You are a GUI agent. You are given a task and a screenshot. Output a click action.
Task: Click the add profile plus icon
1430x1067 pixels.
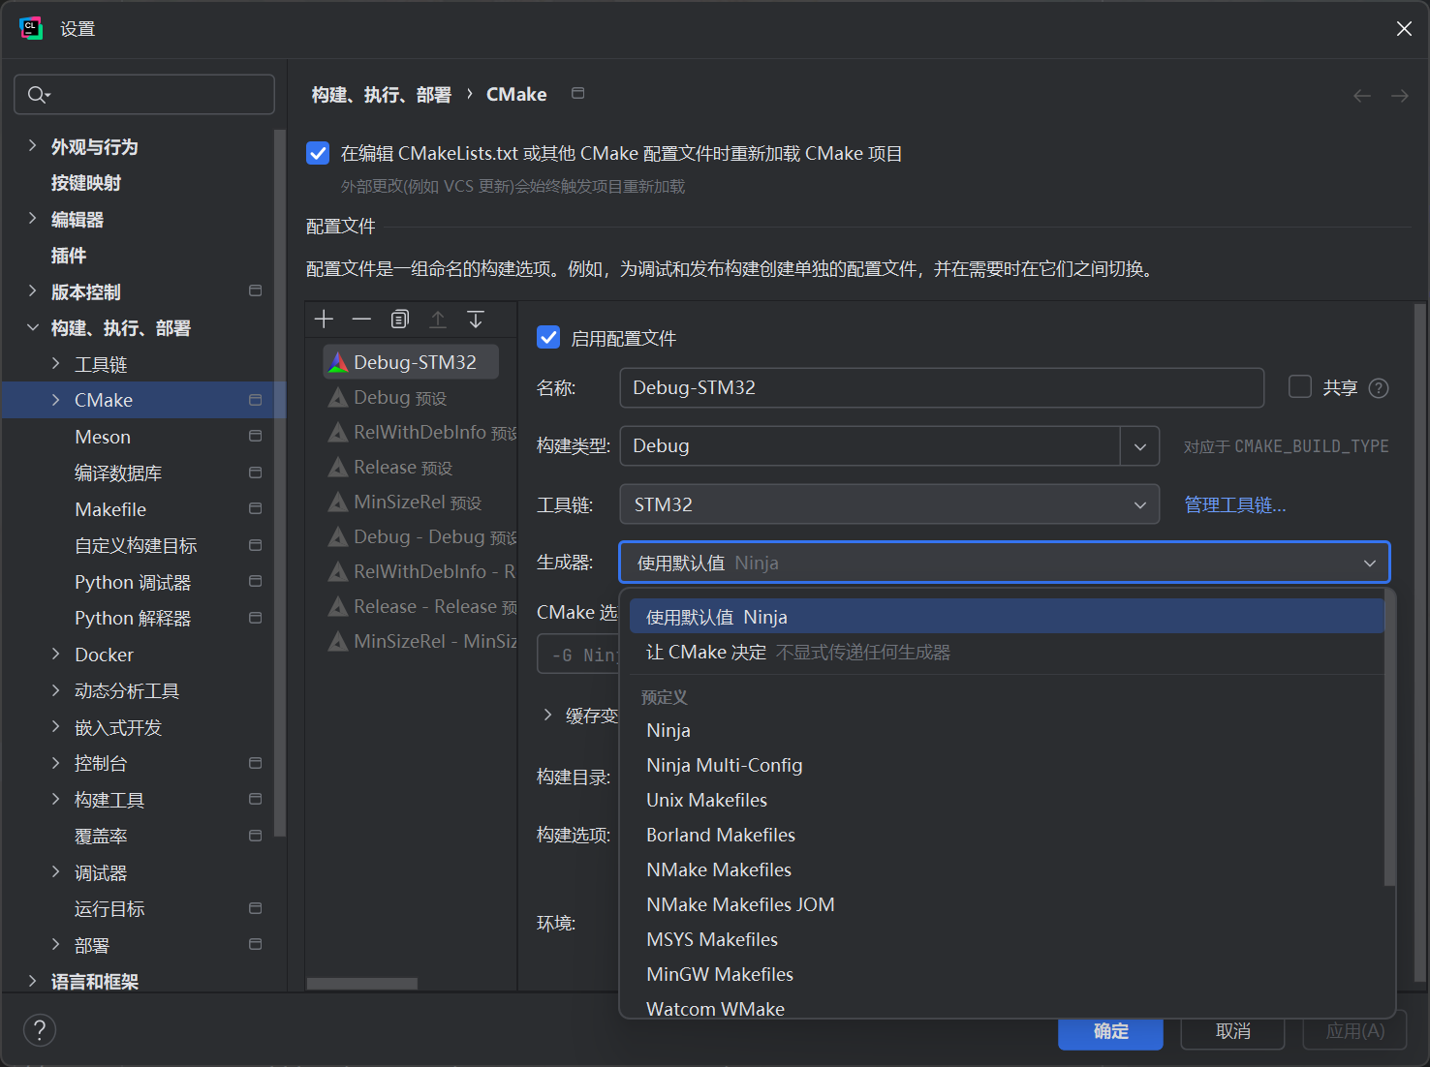tap(324, 319)
